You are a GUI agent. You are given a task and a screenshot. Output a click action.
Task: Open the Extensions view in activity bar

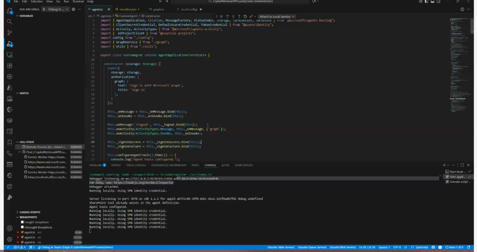[x=9, y=66]
